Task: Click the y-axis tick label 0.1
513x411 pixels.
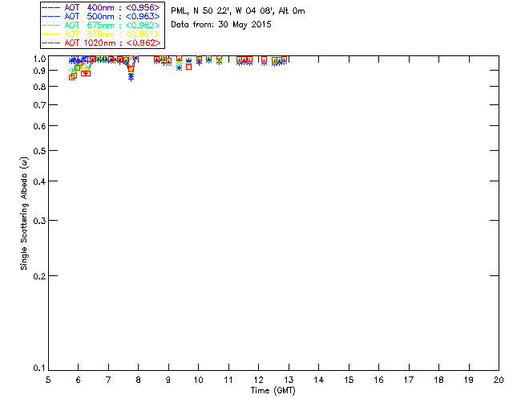Action: click(x=39, y=368)
